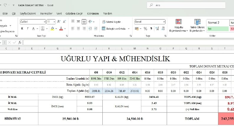The height and width of the screenshot is (131, 234).
Task: Open Yazı Tipi dialog launcher
Action: click(x=67, y=36)
